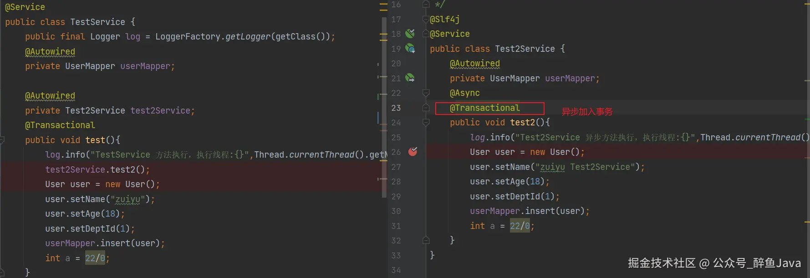Click the log.info call on line 25
This screenshot has width=810, height=278.
click(490, 137)
